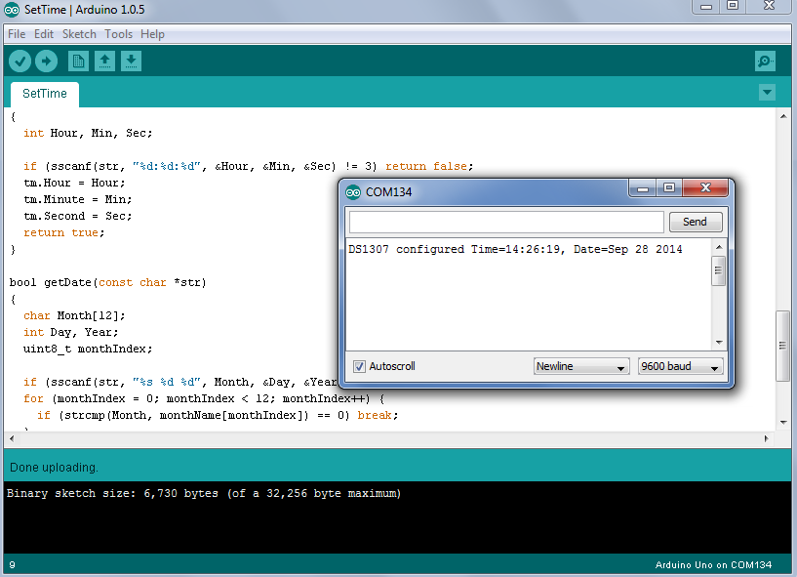
Task: Open a sketch with the up-arrow icon
Action: pos(104,62)
